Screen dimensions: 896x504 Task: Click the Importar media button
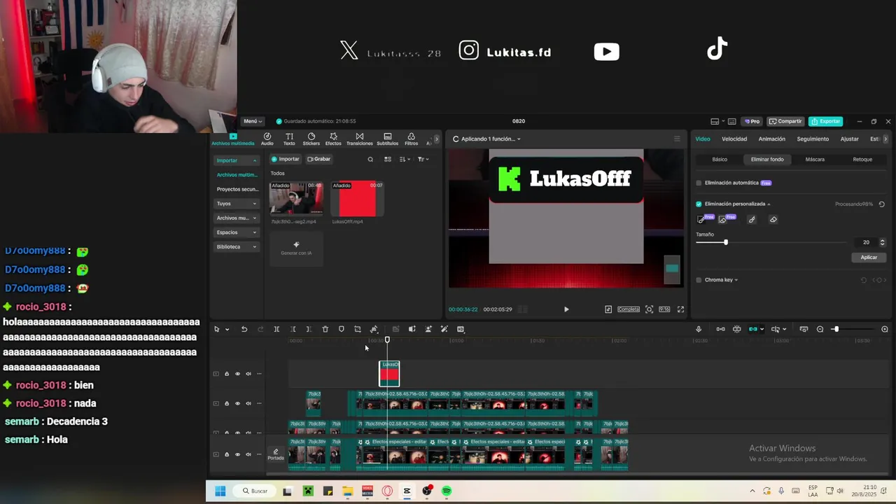pos(286,159)
